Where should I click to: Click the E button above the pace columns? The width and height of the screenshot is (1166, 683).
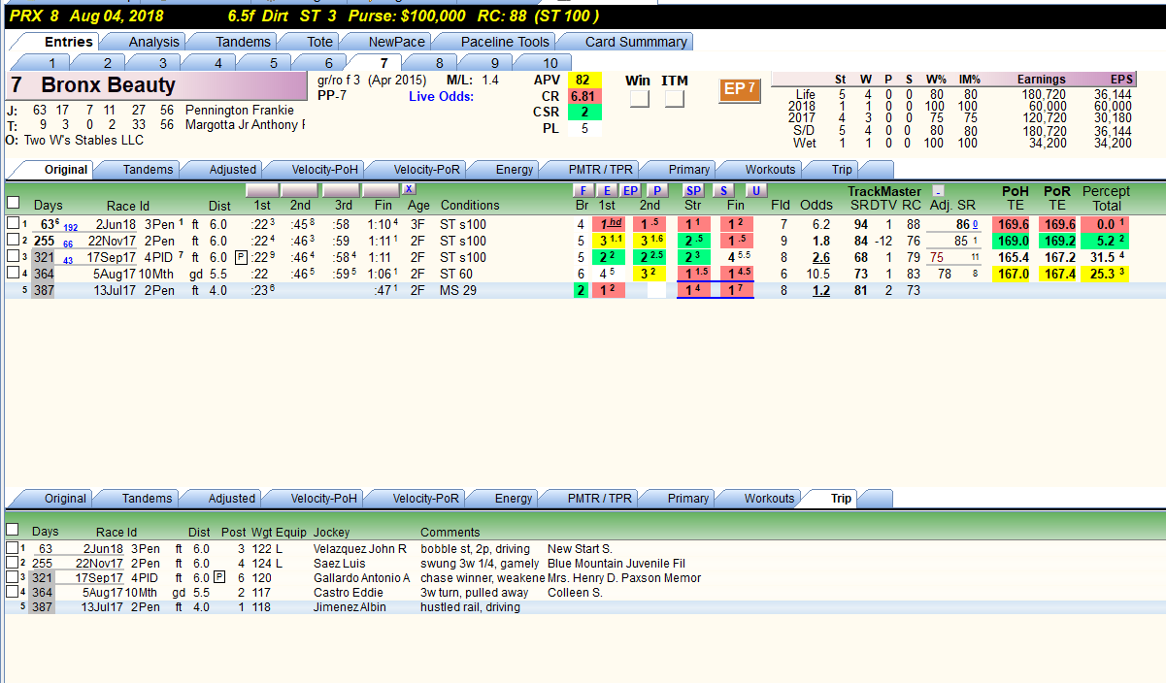click(x=607, y=190)
